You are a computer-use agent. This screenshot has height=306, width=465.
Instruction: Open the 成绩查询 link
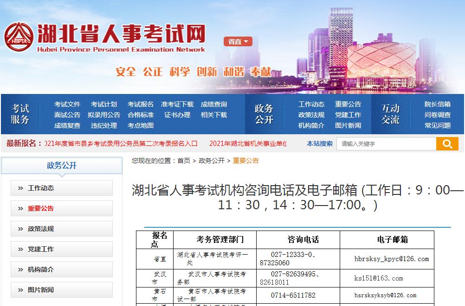(x=215, y=104)
